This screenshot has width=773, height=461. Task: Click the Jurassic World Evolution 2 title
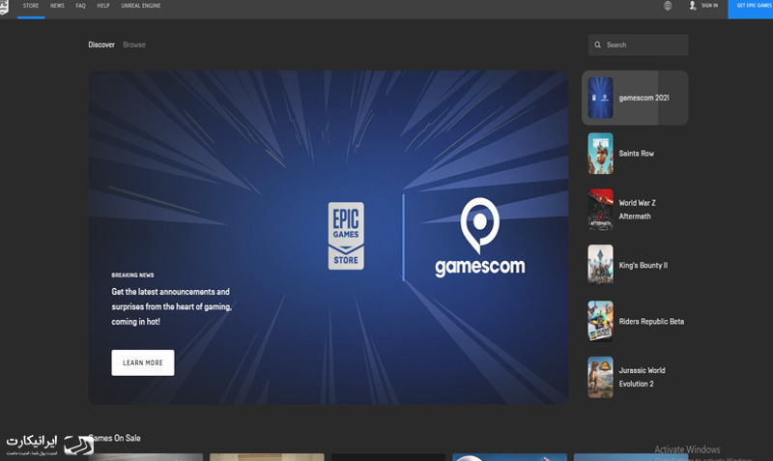(642, 377)
